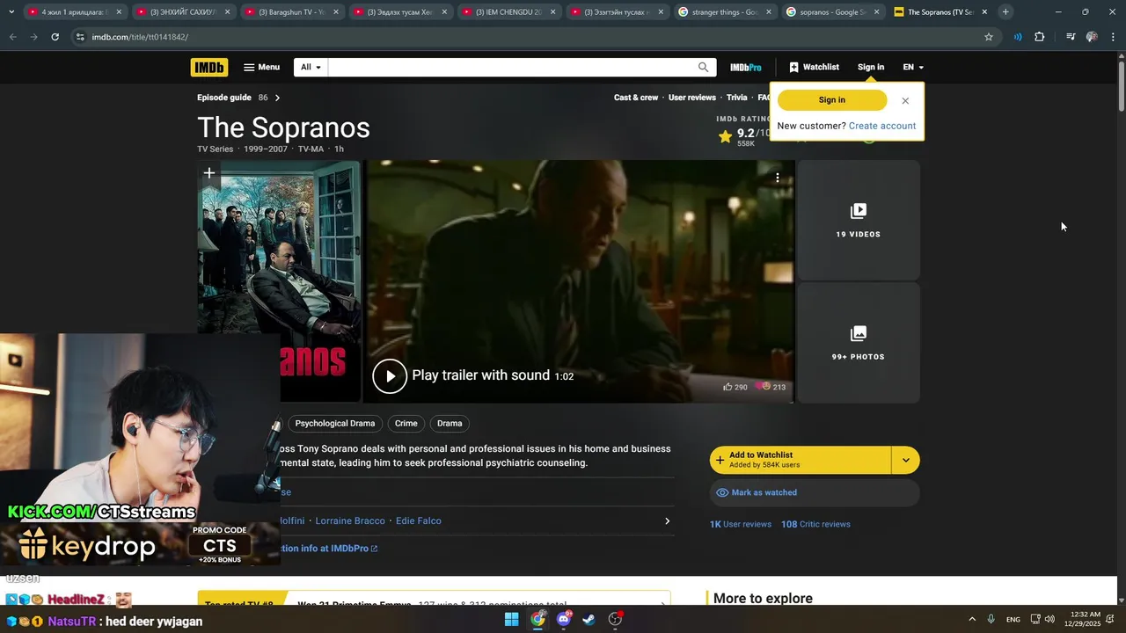Open the 19 Videos tile
Image resolution: width=1126 pixels, height=633 pixels.
859,220
